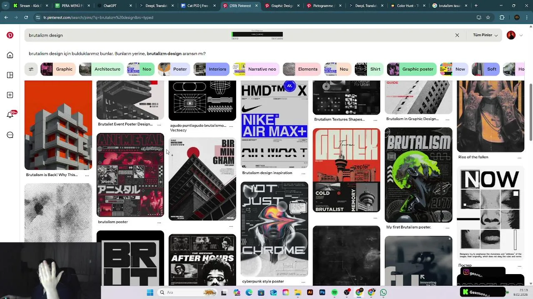Open more options for brutalism poster pin
This screenshot has height=299, width=533.
coord(159,222)
